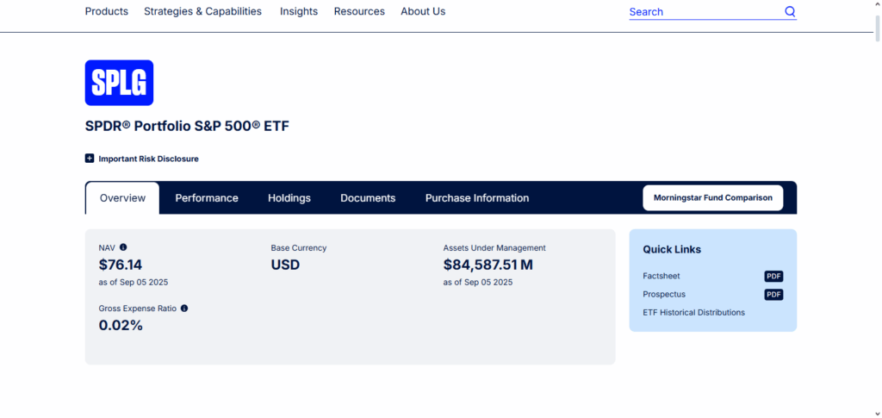Open the Factsheet quick link

tap(661, 277)
